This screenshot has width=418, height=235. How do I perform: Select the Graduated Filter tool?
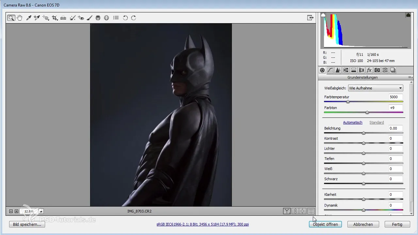(98, 18)
